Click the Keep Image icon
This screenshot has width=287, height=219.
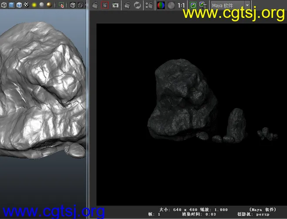[x=193, y=5]
